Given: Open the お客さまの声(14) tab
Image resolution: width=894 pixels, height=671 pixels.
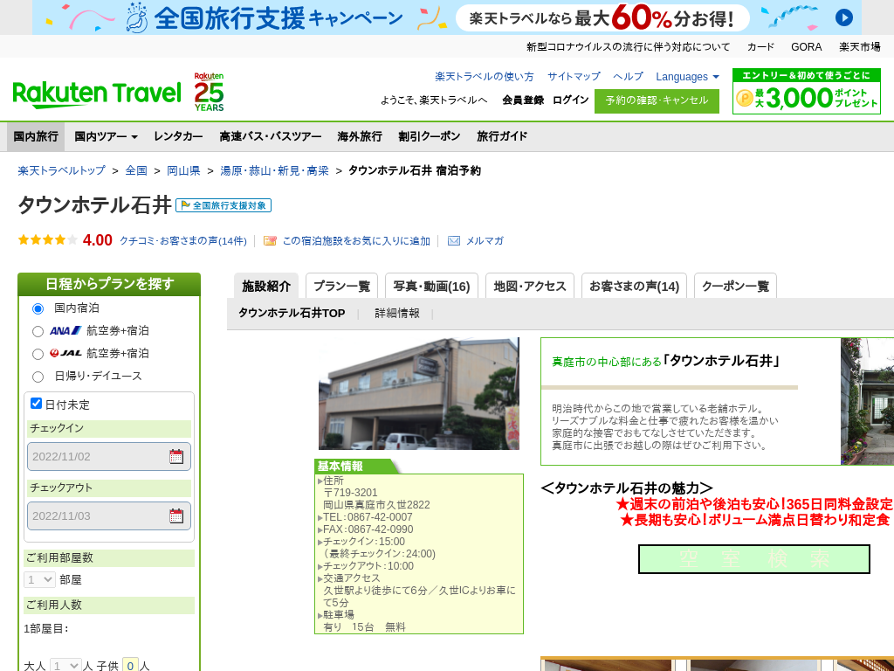Looking at the screenshot, I should coord(634,286).
